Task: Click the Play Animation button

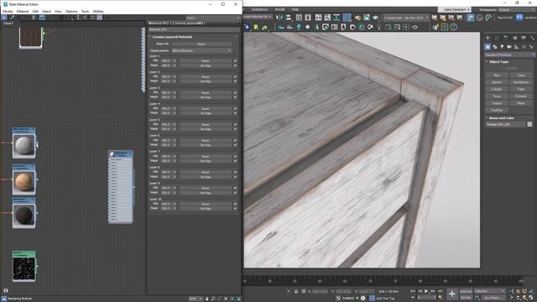Action: pyautogui.click(x=426, y=291)
